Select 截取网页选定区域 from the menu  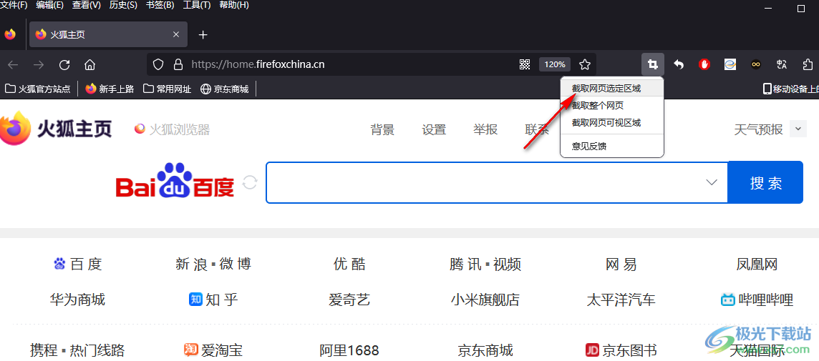[611, 89]
